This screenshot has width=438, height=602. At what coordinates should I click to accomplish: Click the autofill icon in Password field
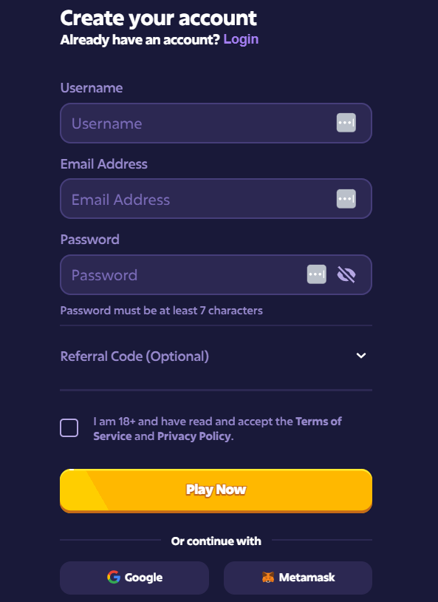[x=316, y=274]
